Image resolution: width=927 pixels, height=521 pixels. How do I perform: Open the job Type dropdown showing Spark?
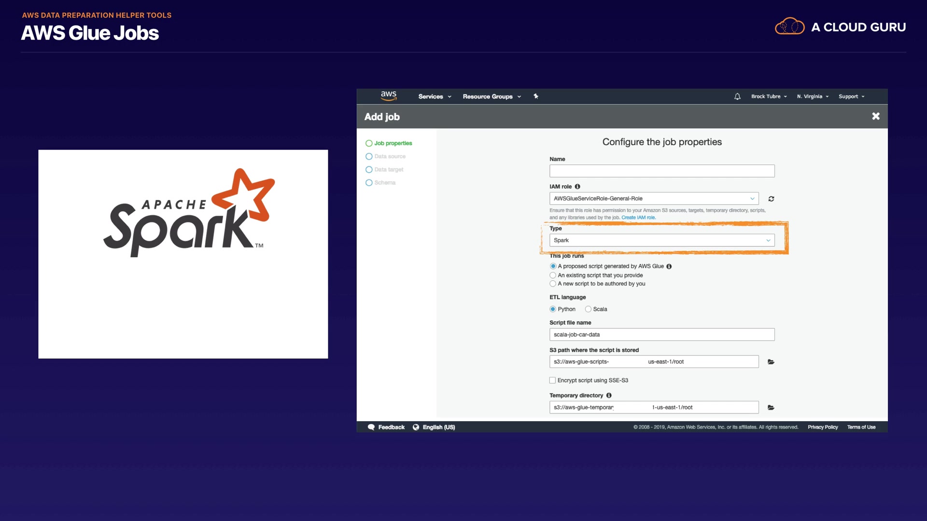click(x=661, y=240)
